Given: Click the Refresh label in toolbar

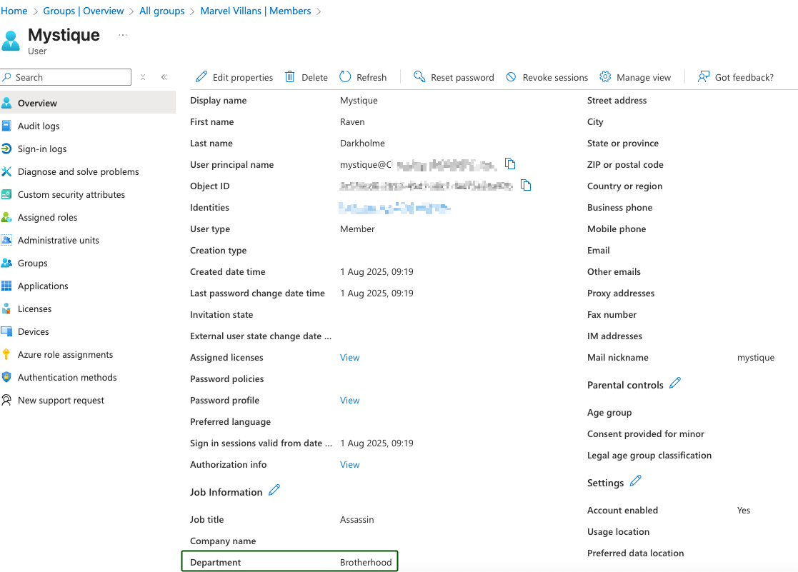Looking at the screenshot, I should pyautogui.click(x=371, y=77).
